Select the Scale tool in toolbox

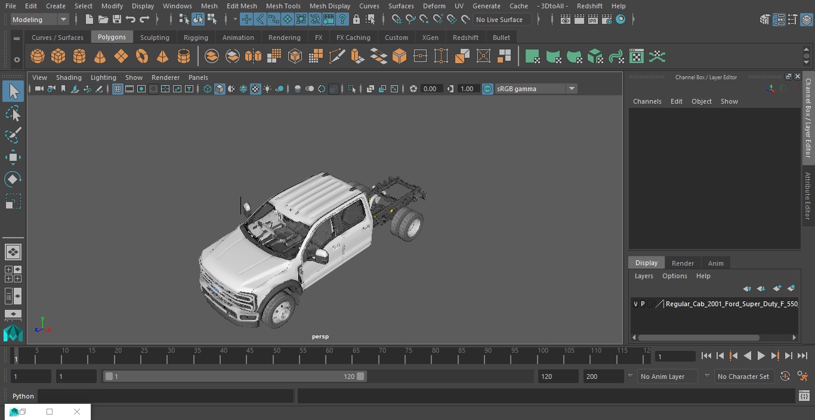click(x=13, y=201)
